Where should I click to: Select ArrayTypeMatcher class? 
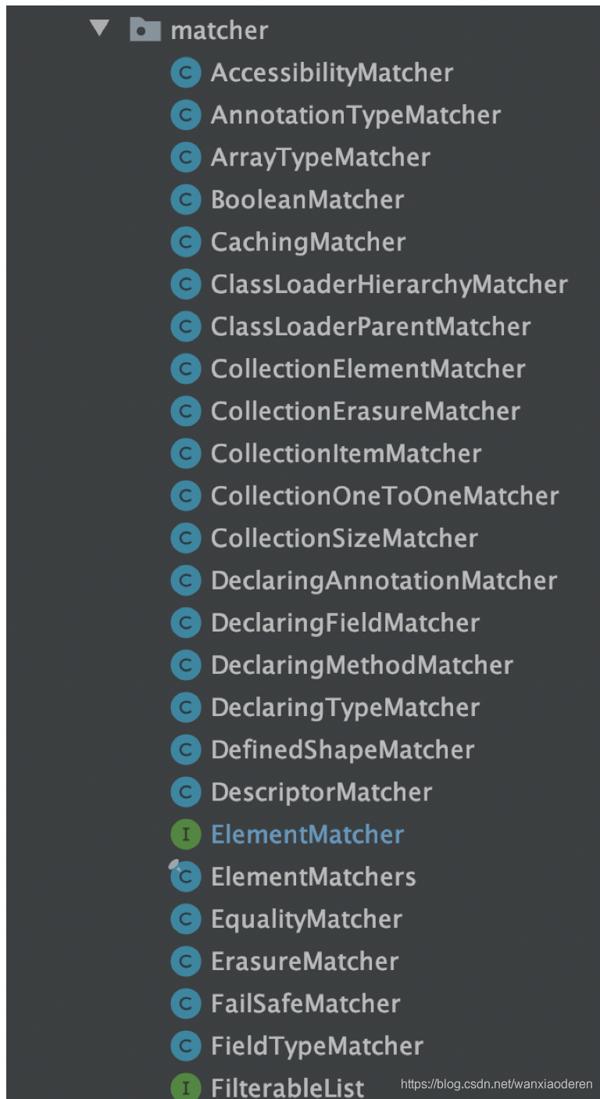pos(320,158)
